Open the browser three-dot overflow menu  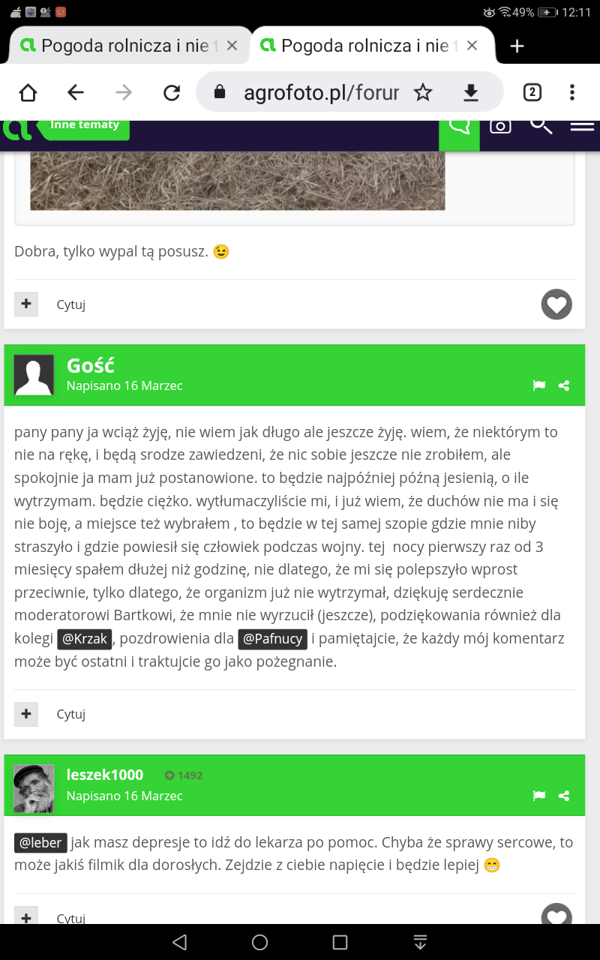(x=572, y=92)
